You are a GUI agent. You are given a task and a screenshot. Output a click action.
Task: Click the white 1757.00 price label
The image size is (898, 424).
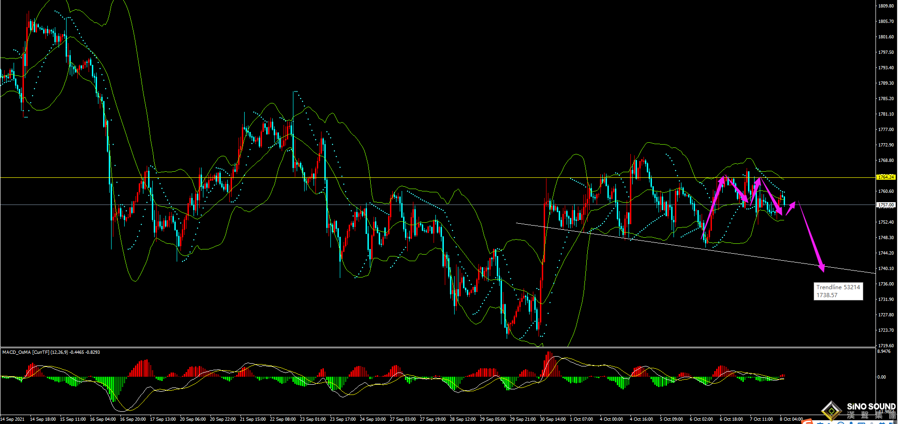pos(885,205)
